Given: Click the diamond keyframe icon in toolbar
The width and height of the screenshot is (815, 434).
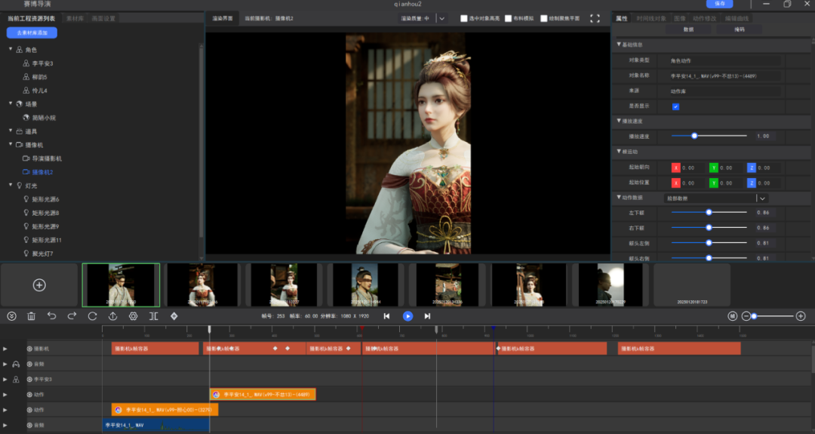Looking at the screenshot, I should click(x=174, y=316).
